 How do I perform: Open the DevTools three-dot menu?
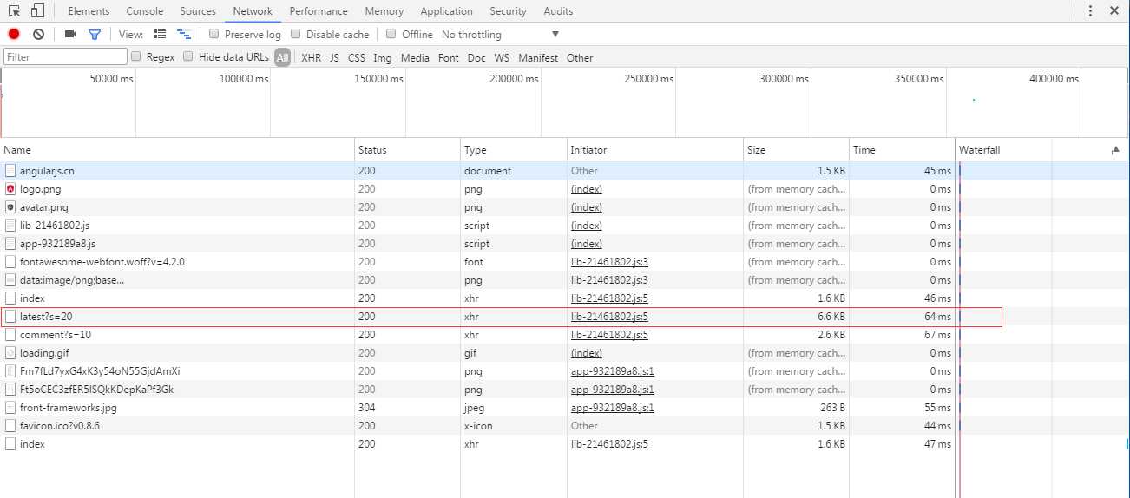(1090, 11)
